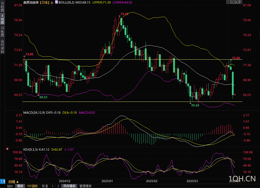This screenshot has height=188, width=260.
Task: Open the 闪电图 sidebar view
Action: (2, 31)
